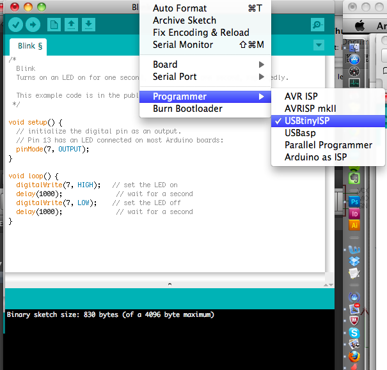Click the Save sketch down-arrow icon
387x370 pixels.
(x=88, y=24)
